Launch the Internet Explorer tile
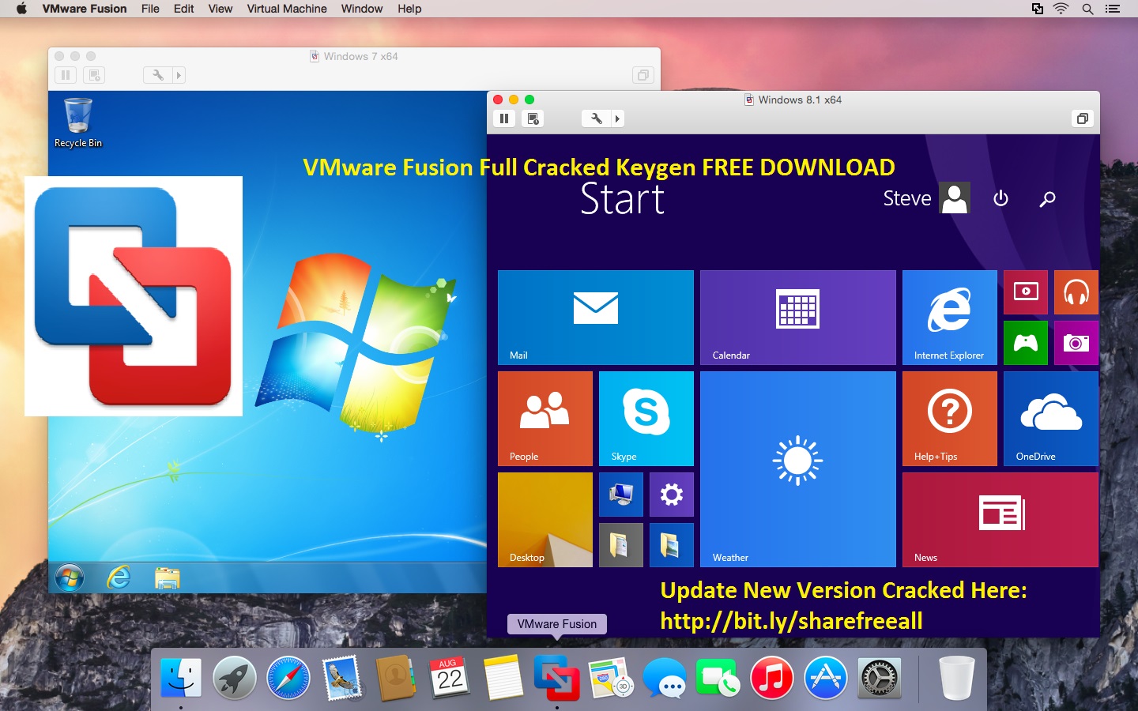Viewport: 1138px width, 711px height. [948, 316]
